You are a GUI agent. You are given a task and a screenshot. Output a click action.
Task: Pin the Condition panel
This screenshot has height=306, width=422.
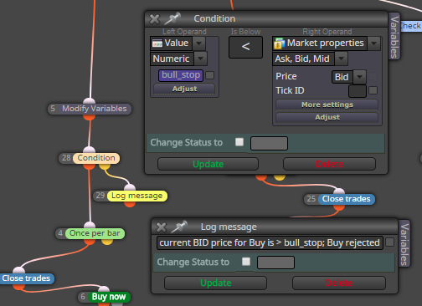[x=172, y=18]
